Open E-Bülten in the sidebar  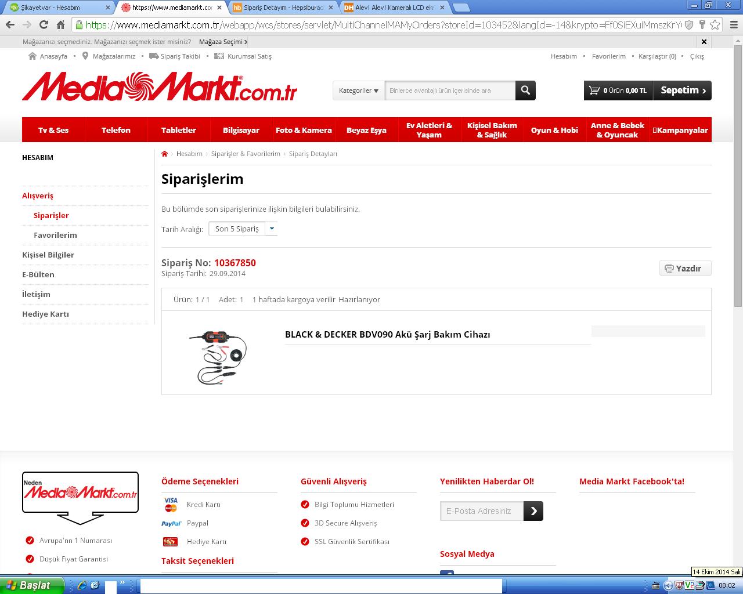[38, 274]
